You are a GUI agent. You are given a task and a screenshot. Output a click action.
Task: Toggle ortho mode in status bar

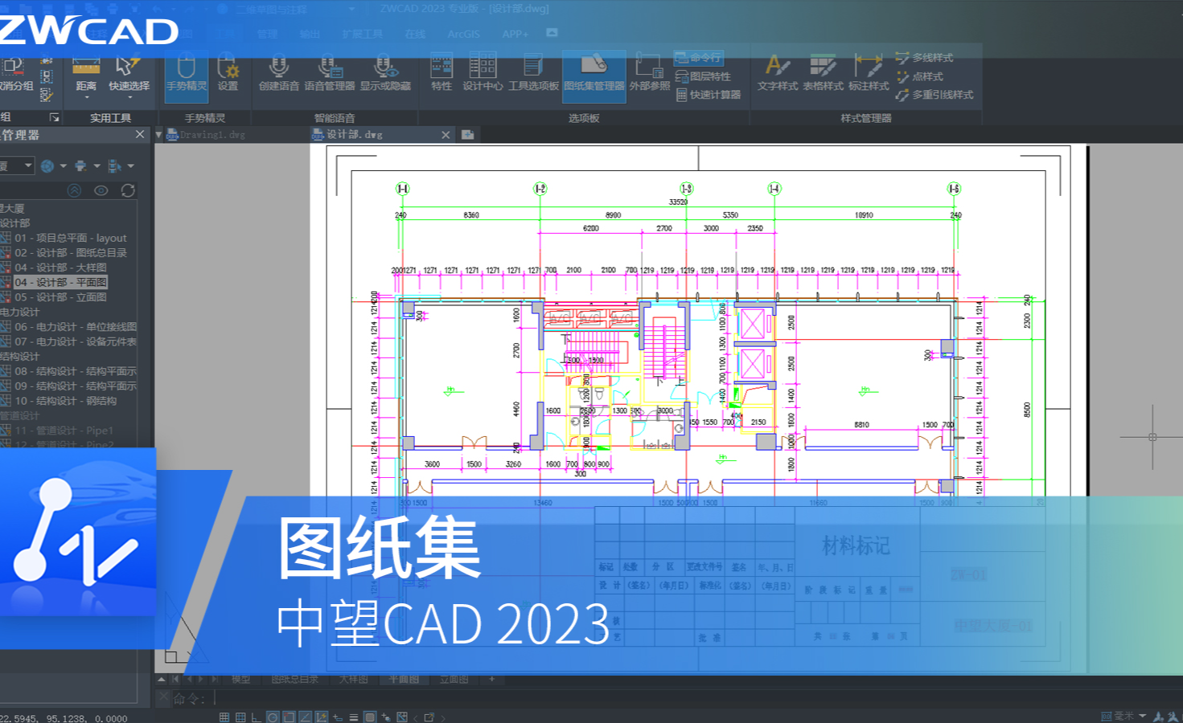[256, 717]
